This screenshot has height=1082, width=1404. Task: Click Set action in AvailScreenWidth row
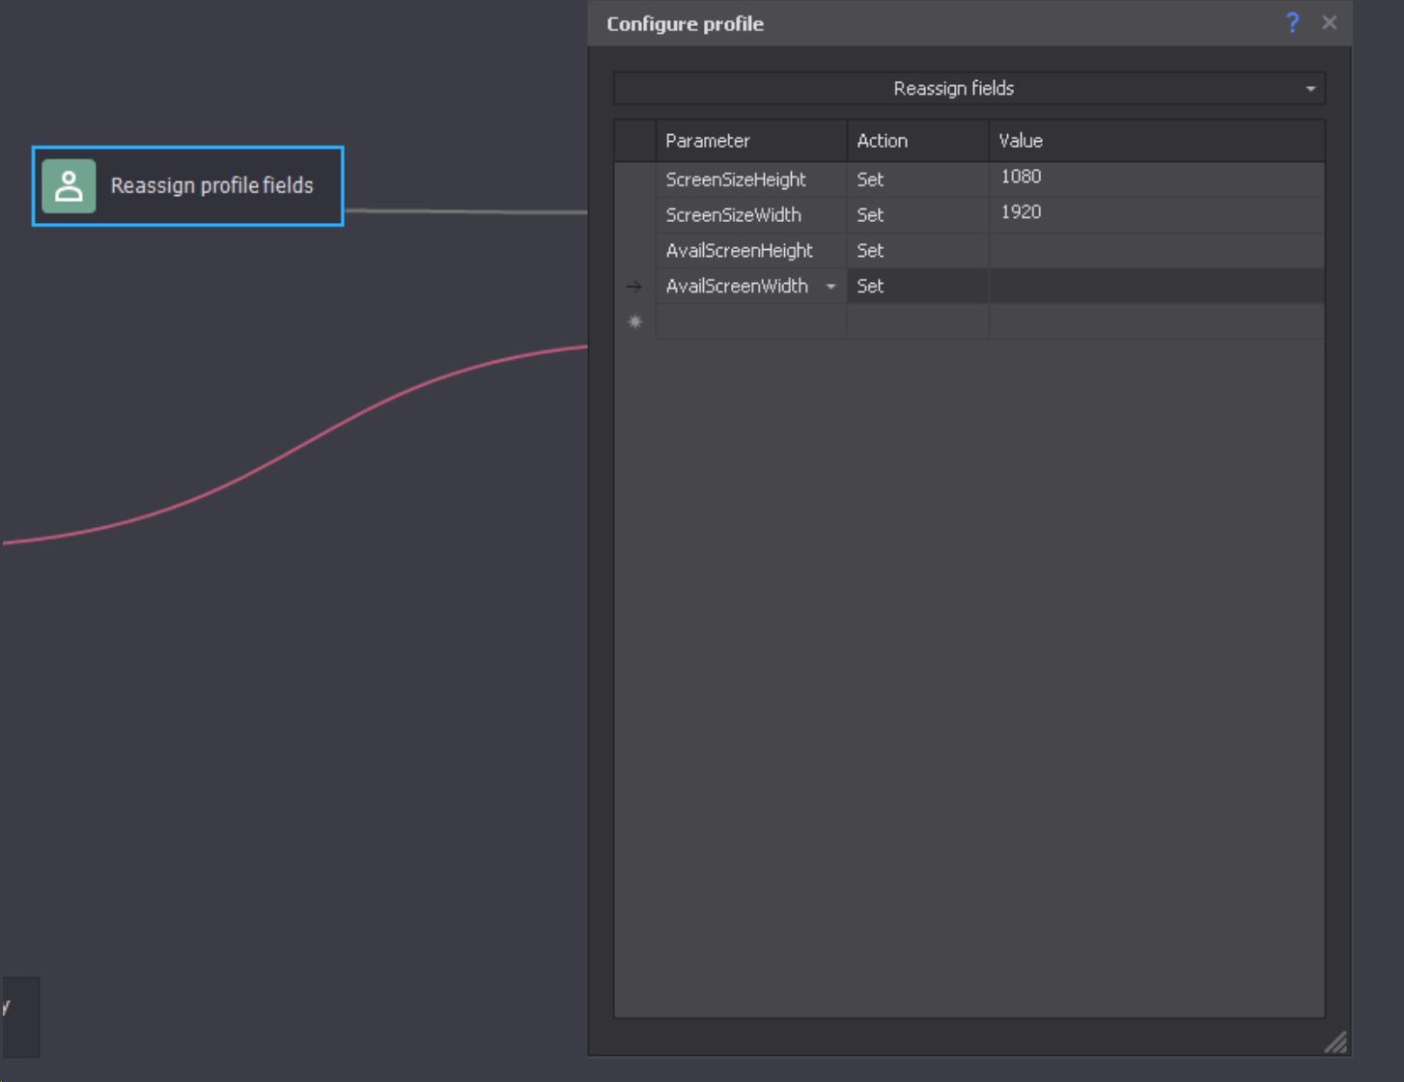click(x=917, y=287)
